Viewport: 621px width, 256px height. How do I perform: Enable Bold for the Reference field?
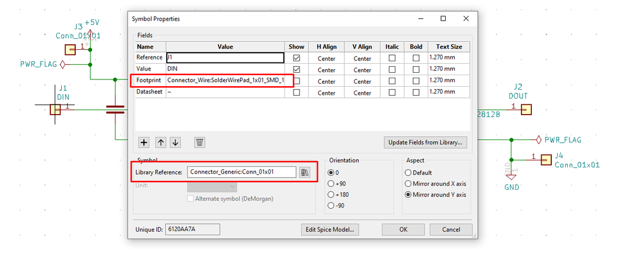(416, 58)
